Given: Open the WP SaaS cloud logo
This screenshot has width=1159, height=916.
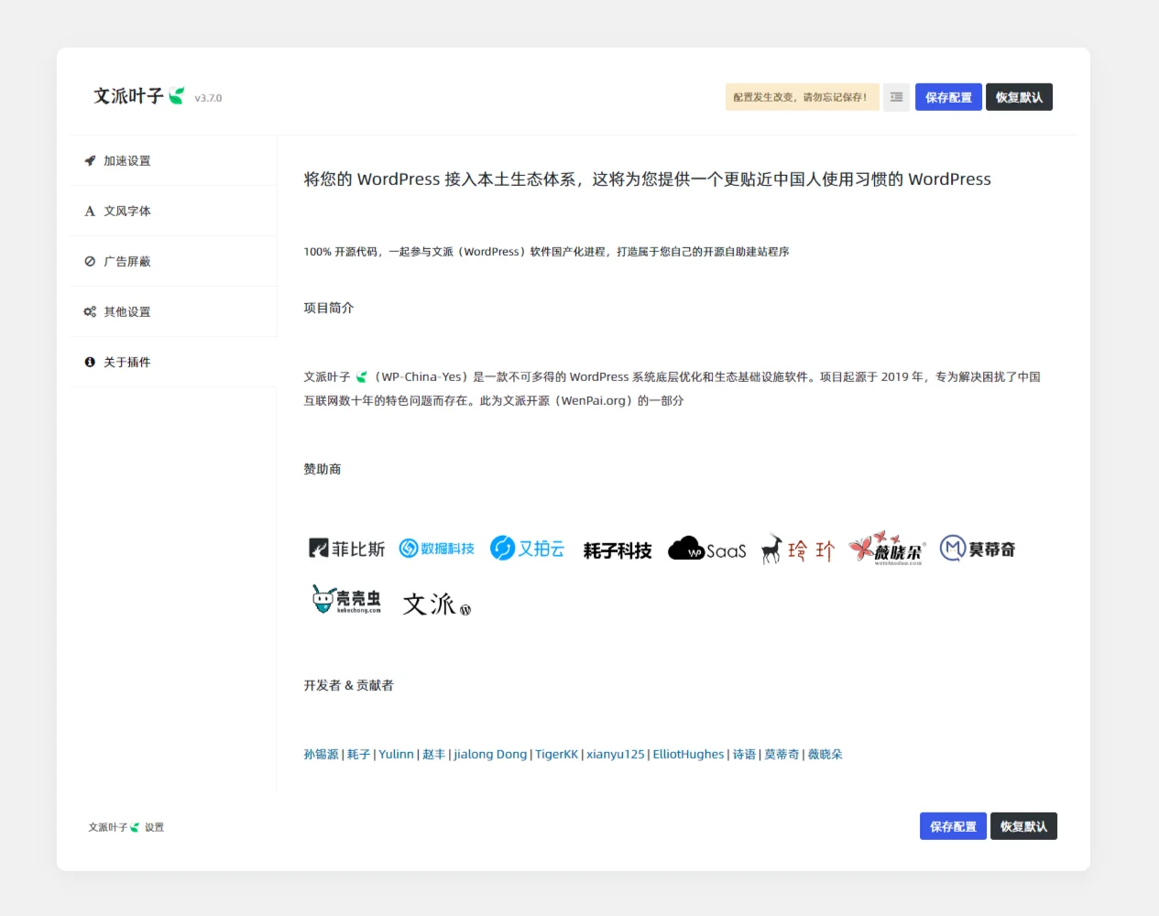Looking at the screenshot, I should point(706,550).
